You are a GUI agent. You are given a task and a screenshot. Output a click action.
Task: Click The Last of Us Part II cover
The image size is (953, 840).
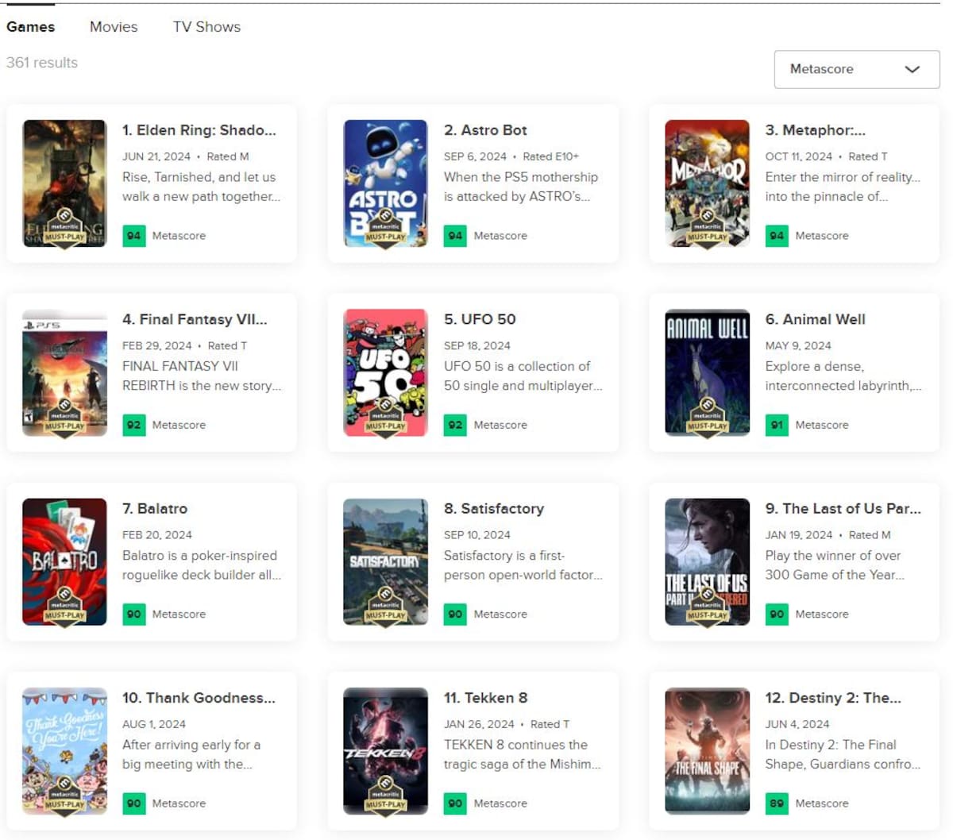point(707,561)
